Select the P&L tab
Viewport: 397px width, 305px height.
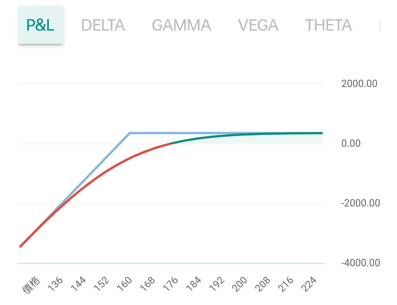[x=40, y=25]
